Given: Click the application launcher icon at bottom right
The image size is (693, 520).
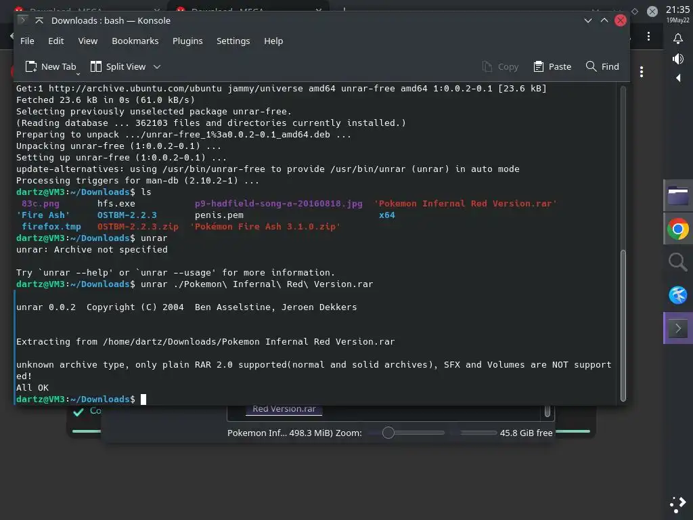Looking at the screenshot, I should click(x=678, y=504).
